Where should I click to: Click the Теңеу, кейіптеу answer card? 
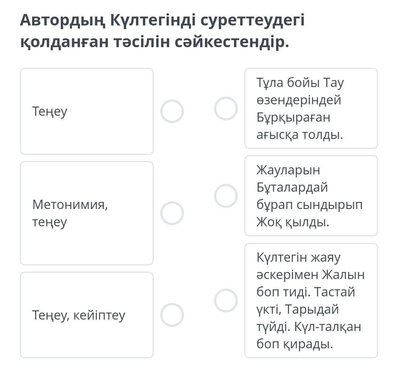(x=87, y=315)
